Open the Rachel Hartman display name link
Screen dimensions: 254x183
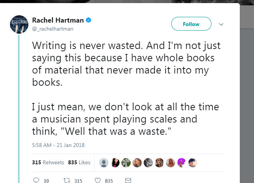click(x=57, y=20)
